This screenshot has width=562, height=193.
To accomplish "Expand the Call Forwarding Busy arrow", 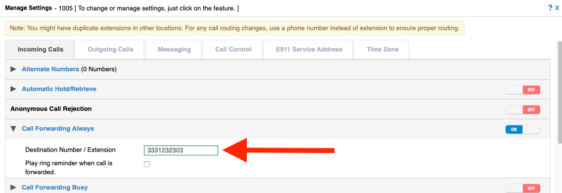I will point(14,187).
